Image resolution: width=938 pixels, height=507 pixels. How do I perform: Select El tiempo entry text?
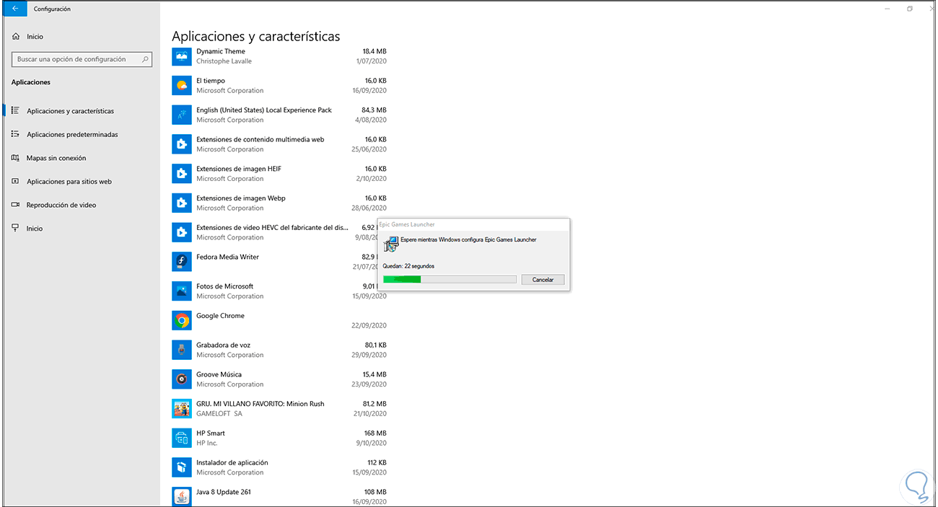point(211,81)
